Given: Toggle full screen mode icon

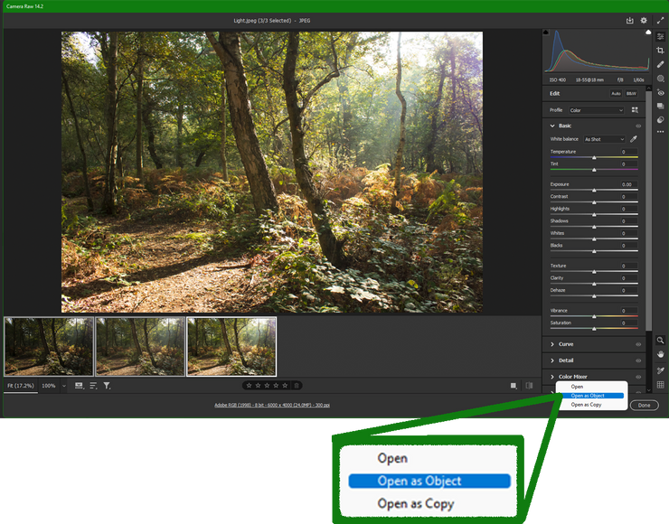Looking at the screenshot, I should coord(661,21).
